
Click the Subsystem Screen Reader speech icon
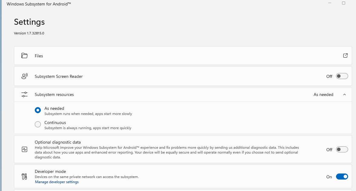24,76
